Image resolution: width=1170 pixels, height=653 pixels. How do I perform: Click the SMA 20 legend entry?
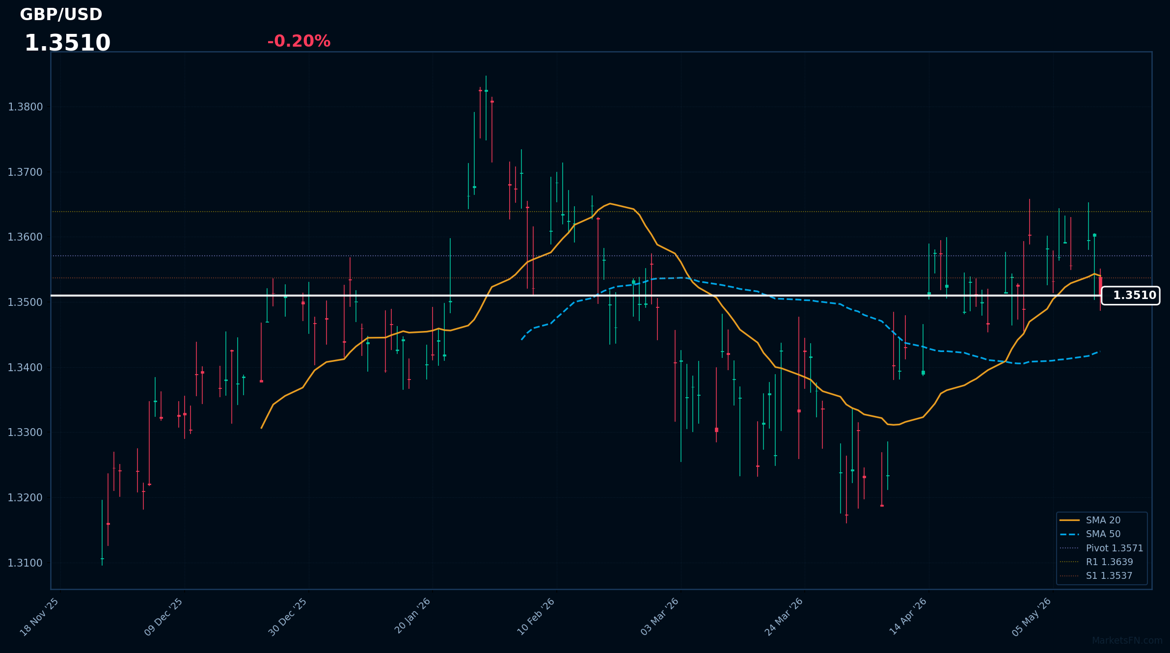click(x=1090, y=520)
